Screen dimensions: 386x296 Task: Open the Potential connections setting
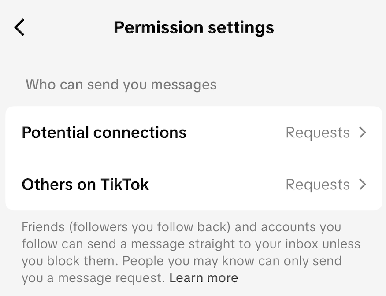pyautogui.click(x=104, y=133)
